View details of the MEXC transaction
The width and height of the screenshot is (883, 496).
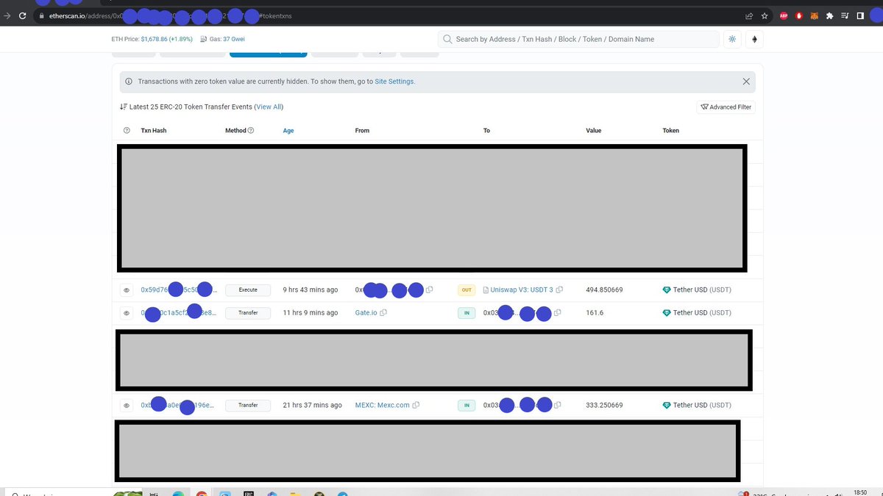pyautogui.click(x=127, y=406)
